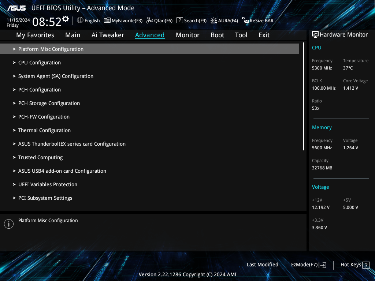
Task: Click the EzMode(F7) switch arrow icon
Action: click(323, 265)
